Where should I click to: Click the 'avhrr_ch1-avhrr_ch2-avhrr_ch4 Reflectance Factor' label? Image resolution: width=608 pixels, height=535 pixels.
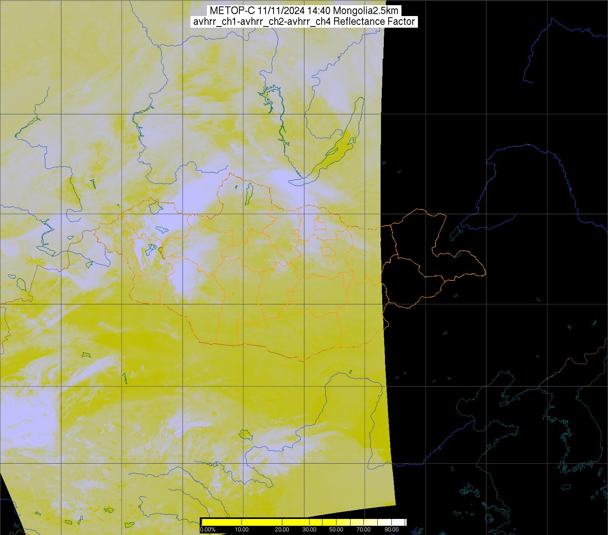coord(304,22)
